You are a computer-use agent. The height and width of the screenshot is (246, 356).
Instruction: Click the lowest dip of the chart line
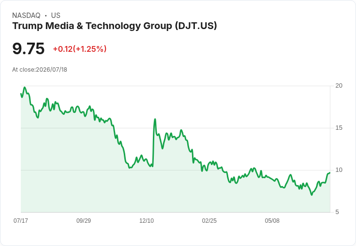tap(311, 195)
